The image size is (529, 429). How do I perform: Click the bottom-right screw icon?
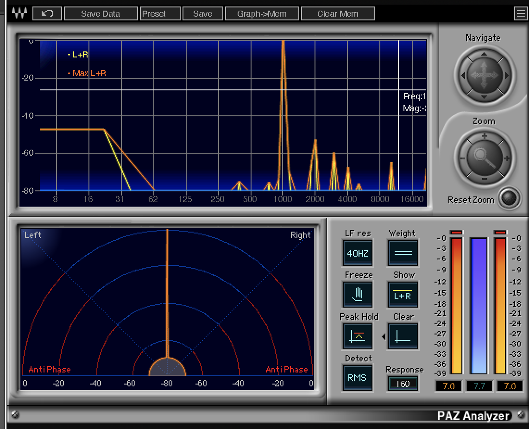521,415
